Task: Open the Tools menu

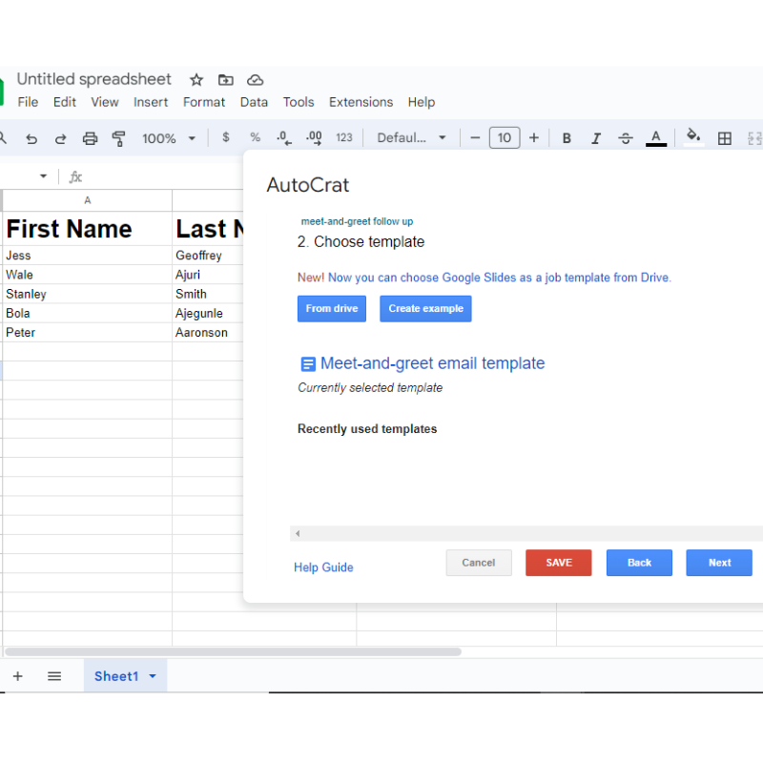Action: click(299, 102)
